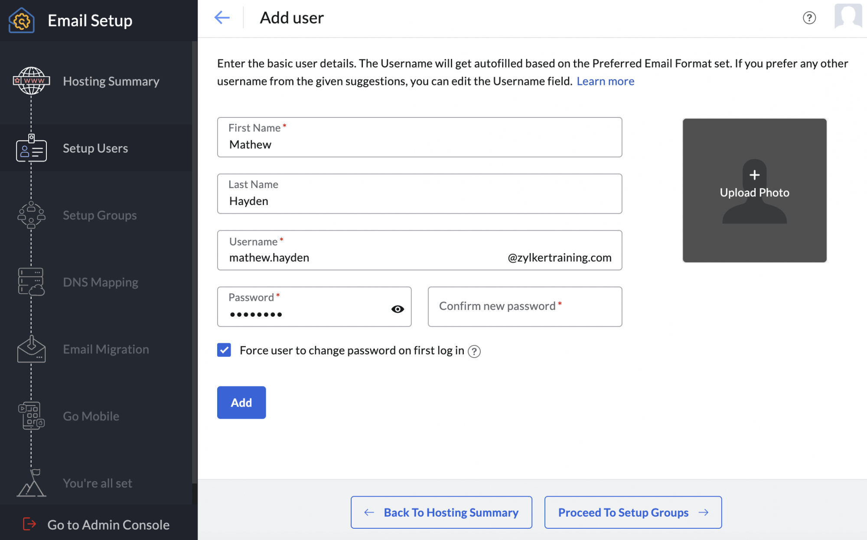Viewport: 867px width, 540px height.
Task: Click the Hosting Summary globe icon
Action: tap(31, 81)
